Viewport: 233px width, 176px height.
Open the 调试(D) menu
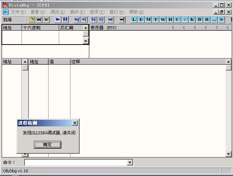pyautogui.click(x=58, y=12)
